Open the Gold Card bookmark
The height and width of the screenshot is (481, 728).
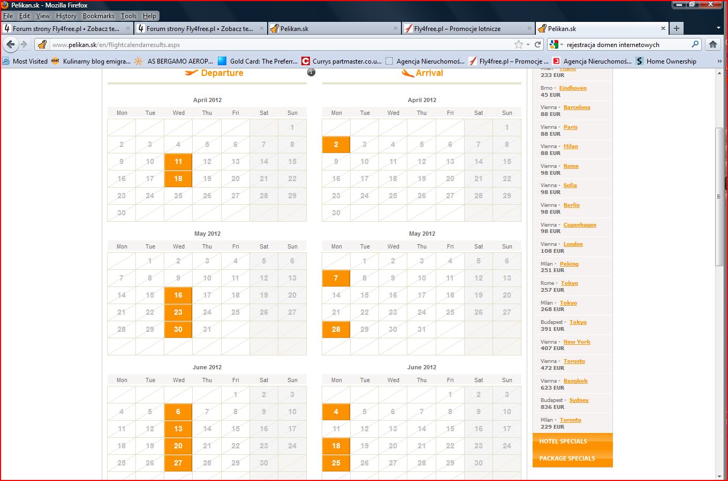coord(257,61)
